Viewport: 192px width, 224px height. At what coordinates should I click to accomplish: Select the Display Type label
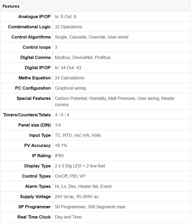(x=37, y=166)
